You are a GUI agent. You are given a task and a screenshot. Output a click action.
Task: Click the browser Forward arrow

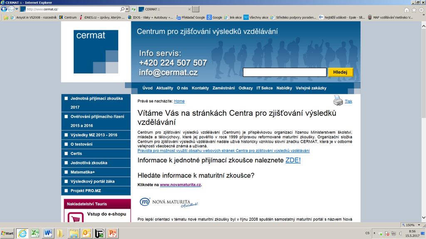click(x=11, y=9)
